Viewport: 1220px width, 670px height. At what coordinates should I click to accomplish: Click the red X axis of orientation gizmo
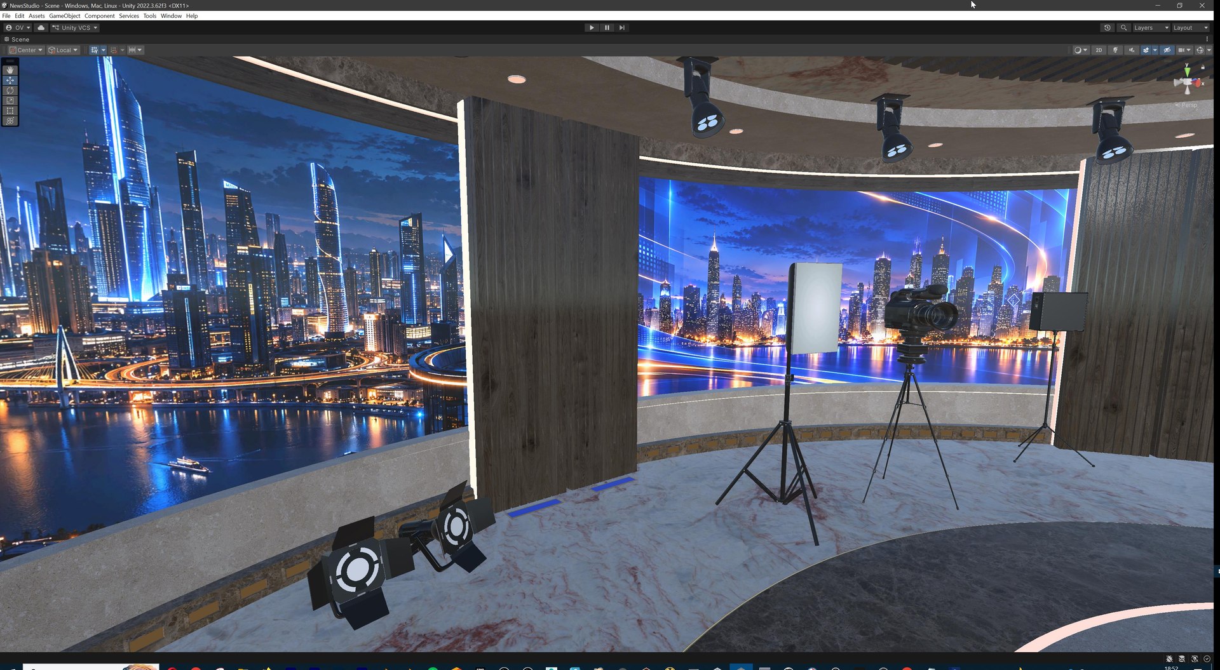pos(1198,83)
